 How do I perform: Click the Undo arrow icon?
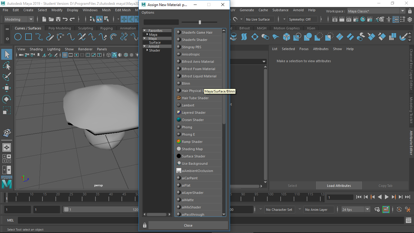coord(65,19)
